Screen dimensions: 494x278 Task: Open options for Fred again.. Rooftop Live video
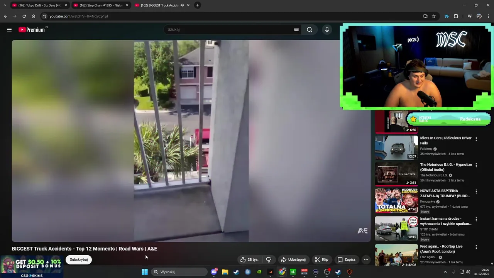[476, 247]
